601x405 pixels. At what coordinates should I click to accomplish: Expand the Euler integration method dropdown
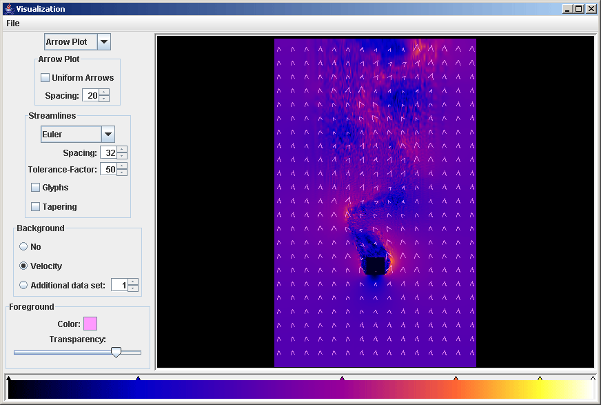[x=108, y=135]
